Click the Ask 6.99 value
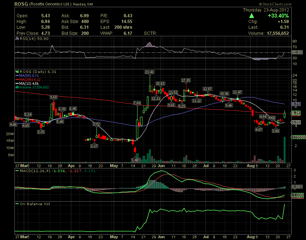The image size is (306, 240). (x=84, y=15)
